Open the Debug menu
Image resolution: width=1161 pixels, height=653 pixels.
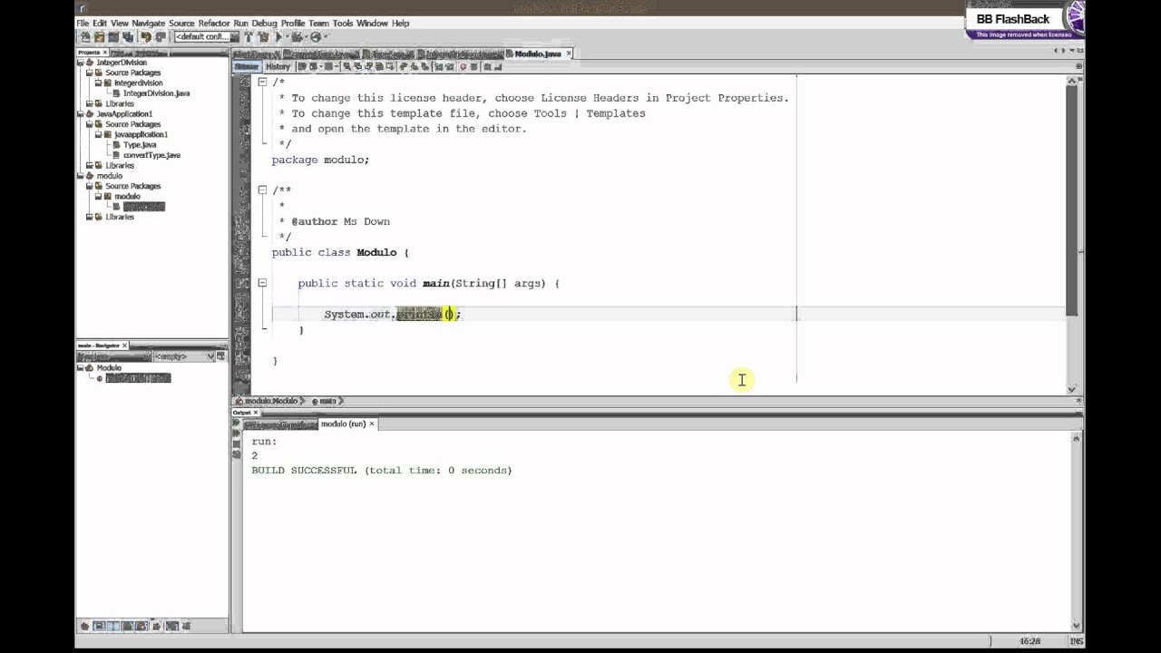pos(264,23)
